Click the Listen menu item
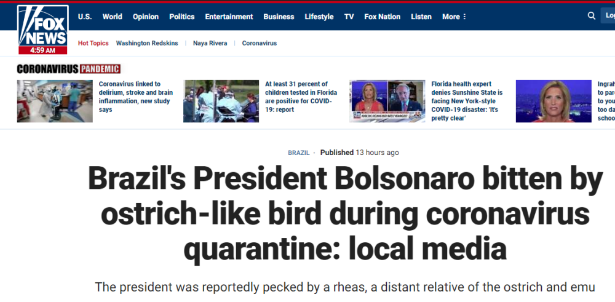Screen dimensions: 615x302 pyautogui.click(x=421, y=17)
